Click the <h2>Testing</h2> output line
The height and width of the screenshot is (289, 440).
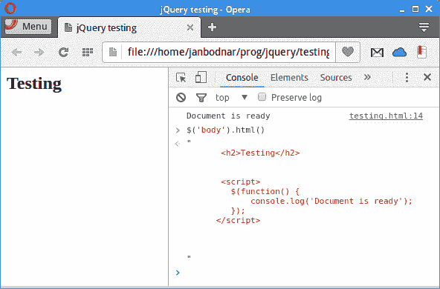260,153
